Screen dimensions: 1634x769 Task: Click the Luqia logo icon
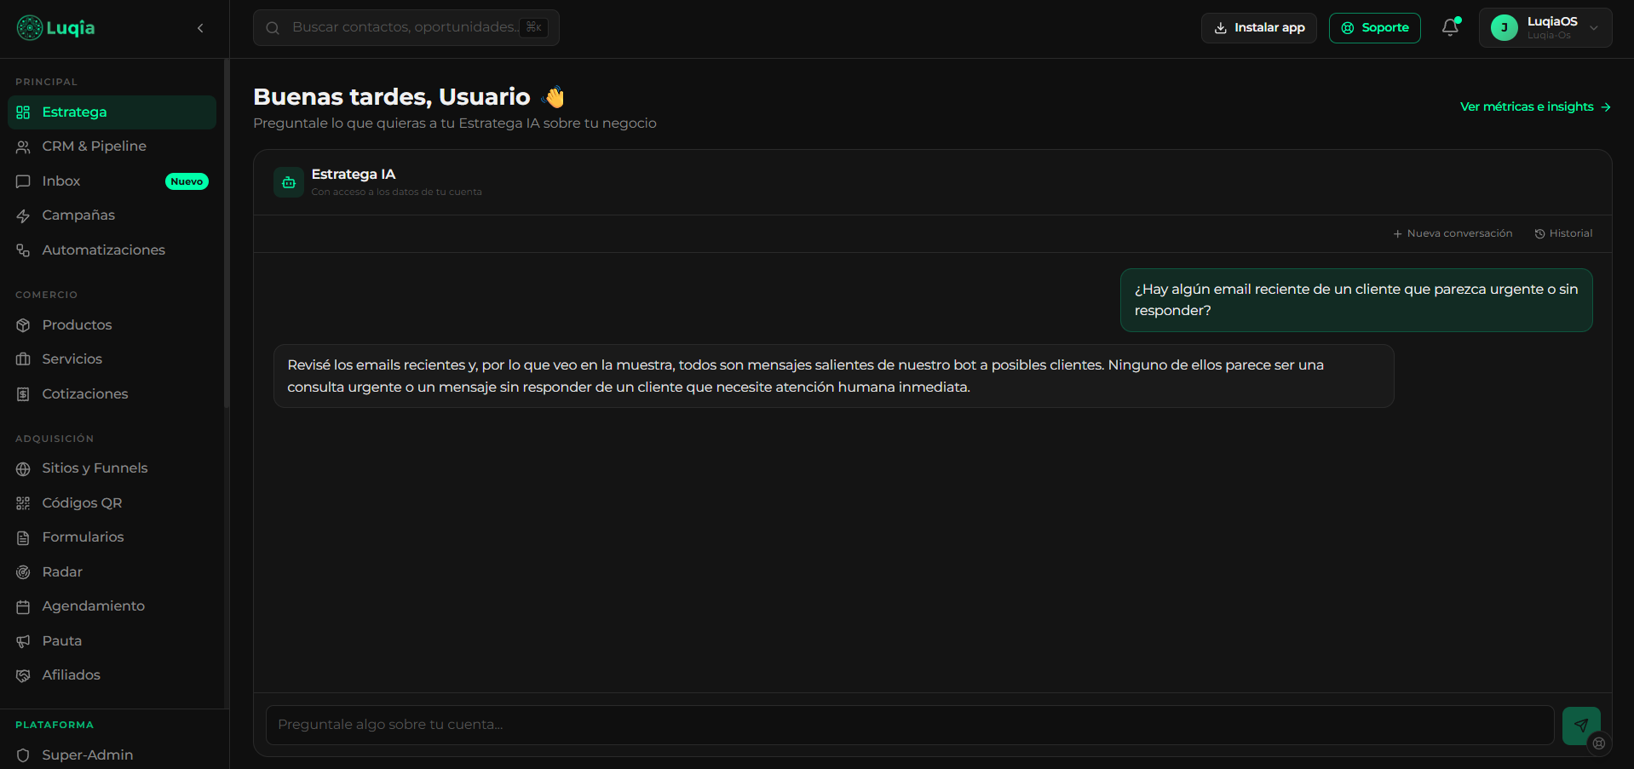pyautogui.click(x=30, y=28)
